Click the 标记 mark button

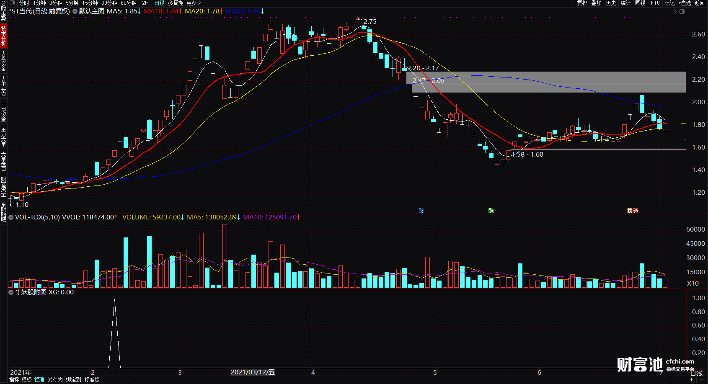(669, 3)
